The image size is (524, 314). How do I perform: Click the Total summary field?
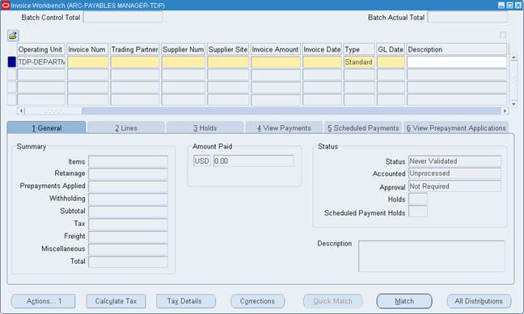128,262
